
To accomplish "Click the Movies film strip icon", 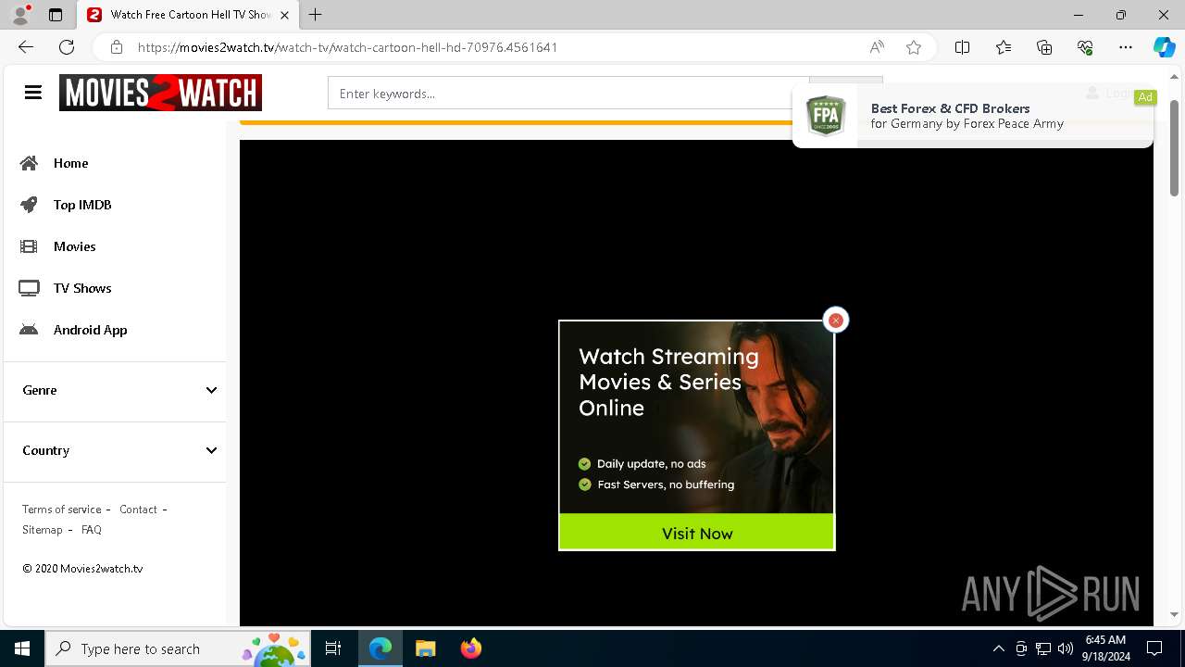I will 30,246.
